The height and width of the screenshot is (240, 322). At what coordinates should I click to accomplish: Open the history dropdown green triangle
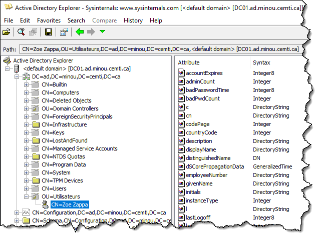pyautogui.click(x=102, y=31)
